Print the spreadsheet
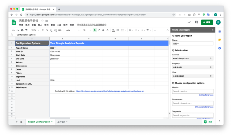The image size is (232, 136). 22,30
